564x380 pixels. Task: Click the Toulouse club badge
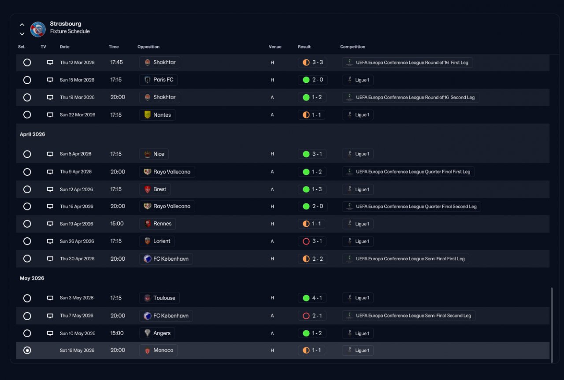[147, 298]
